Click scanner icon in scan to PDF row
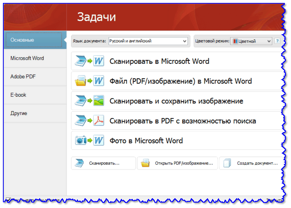 80,121
